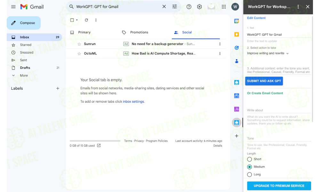
Task: Open the Starred folder
Action: 34,45
